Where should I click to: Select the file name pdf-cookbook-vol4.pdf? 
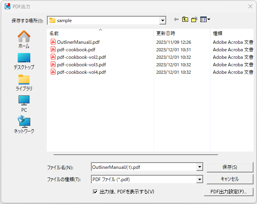click(x=81, y=72)
